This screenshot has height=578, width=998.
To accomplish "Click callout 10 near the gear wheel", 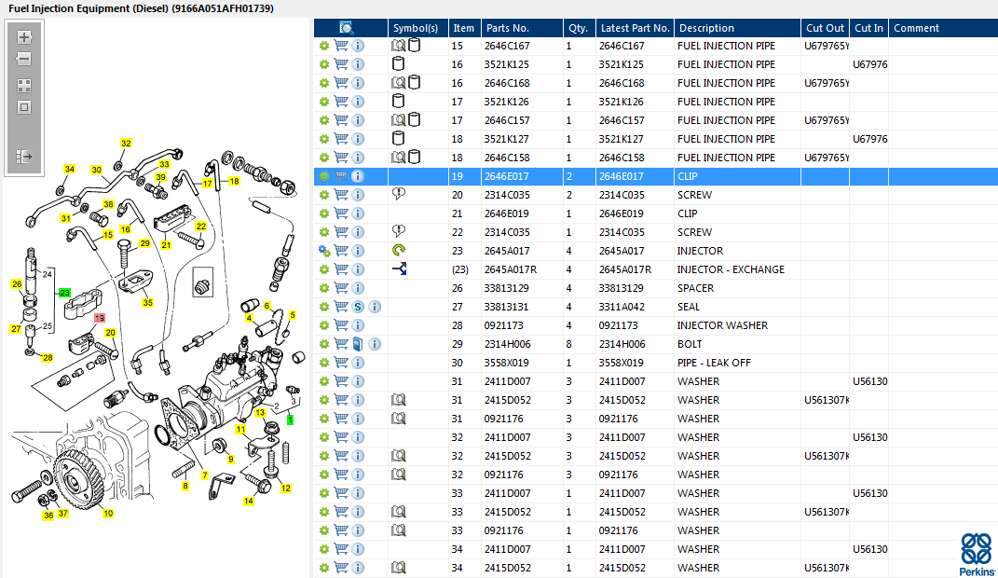I will coord(108,513).
